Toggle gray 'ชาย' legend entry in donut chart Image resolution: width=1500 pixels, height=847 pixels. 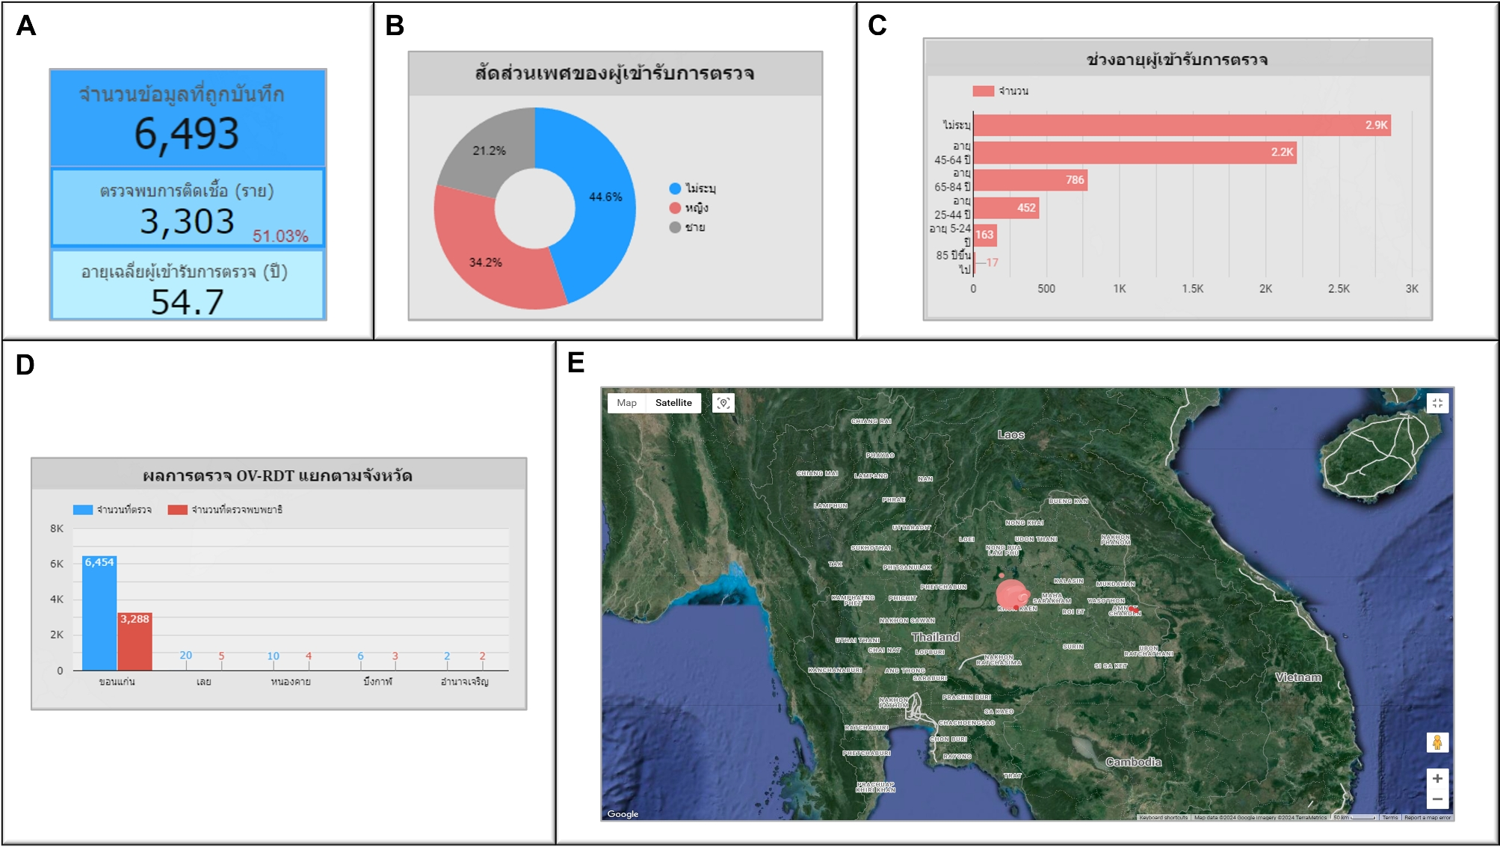[688, 227]
